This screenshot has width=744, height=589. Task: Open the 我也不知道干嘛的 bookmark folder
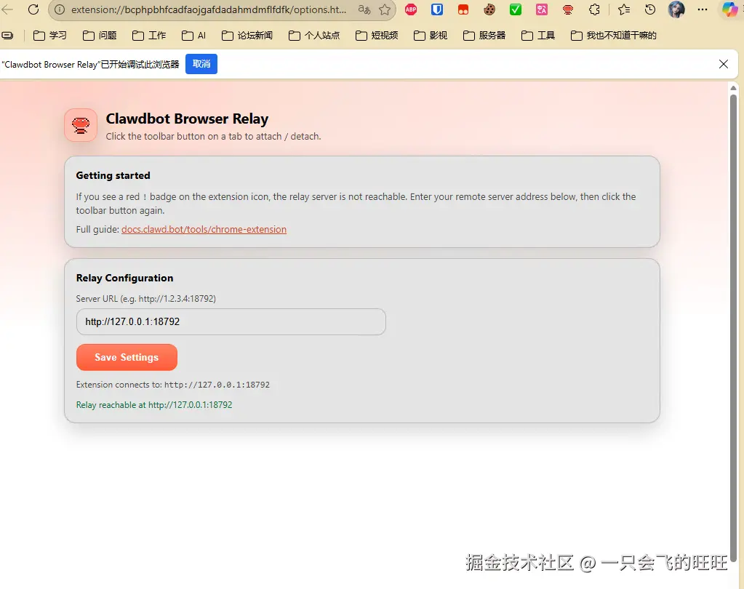pyautogui.click(x=614, y=36)
